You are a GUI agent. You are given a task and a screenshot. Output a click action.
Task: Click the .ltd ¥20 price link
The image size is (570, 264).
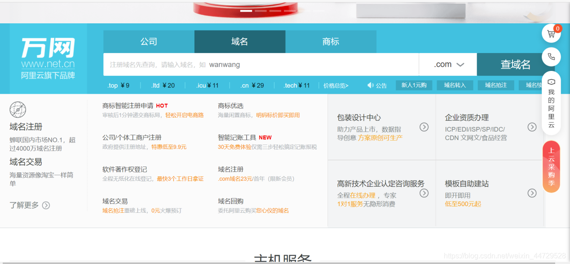(x=163, y=85)
